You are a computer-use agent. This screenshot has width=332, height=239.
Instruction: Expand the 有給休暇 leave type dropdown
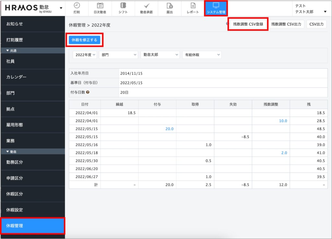click(x=202, y=55)
